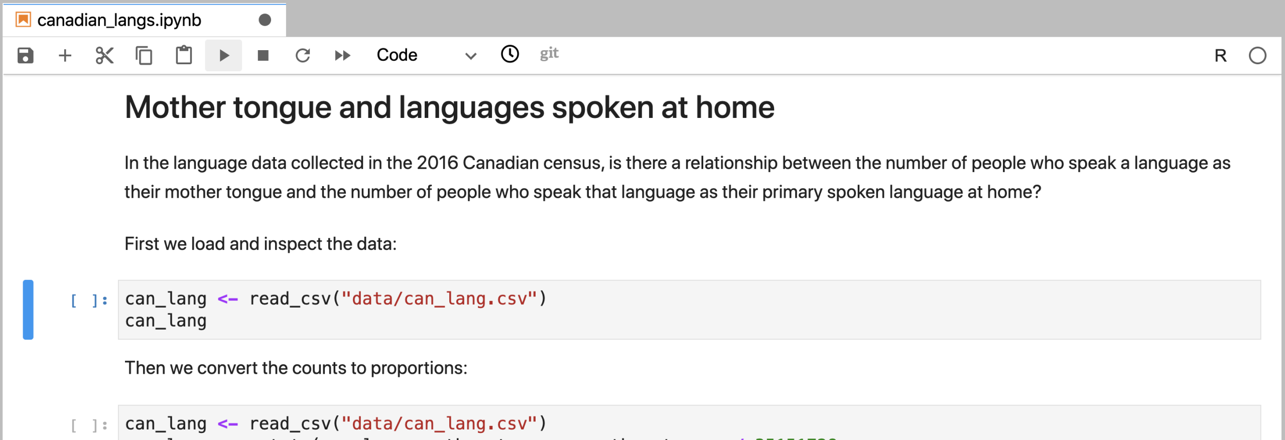Image resolution: width=1285 pixels, height=440 pixels.
Task: Paste cell from clipboard
Action: 184,55
